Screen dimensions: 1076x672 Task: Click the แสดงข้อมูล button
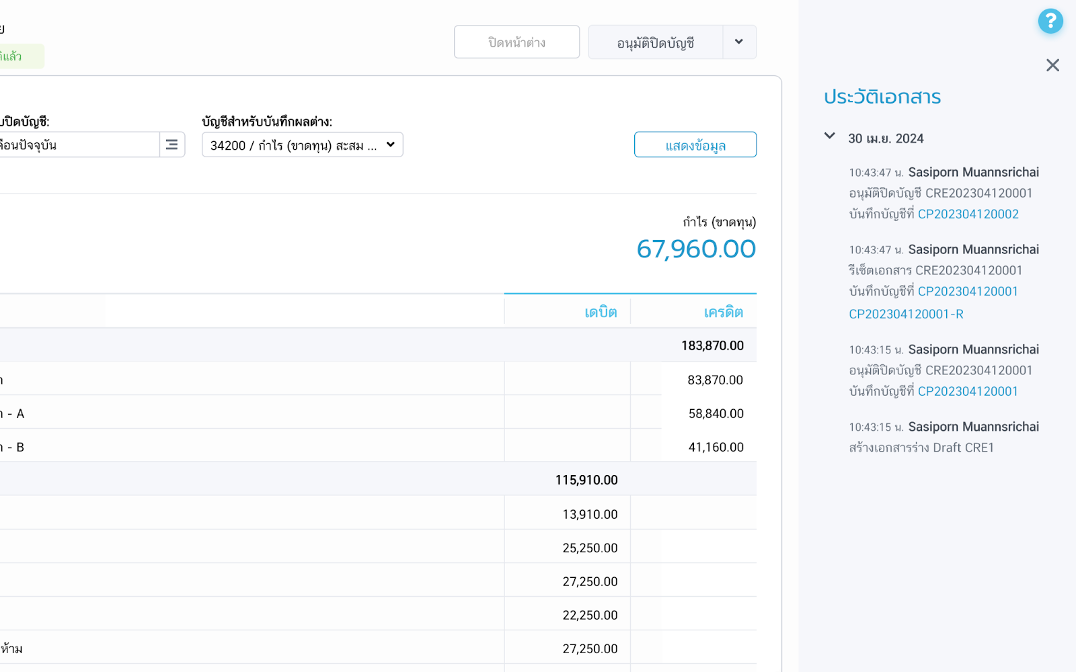[695, 145]
